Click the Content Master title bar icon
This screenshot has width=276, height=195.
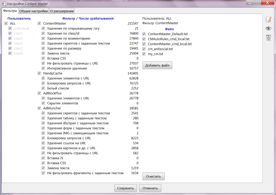point(4,3)
